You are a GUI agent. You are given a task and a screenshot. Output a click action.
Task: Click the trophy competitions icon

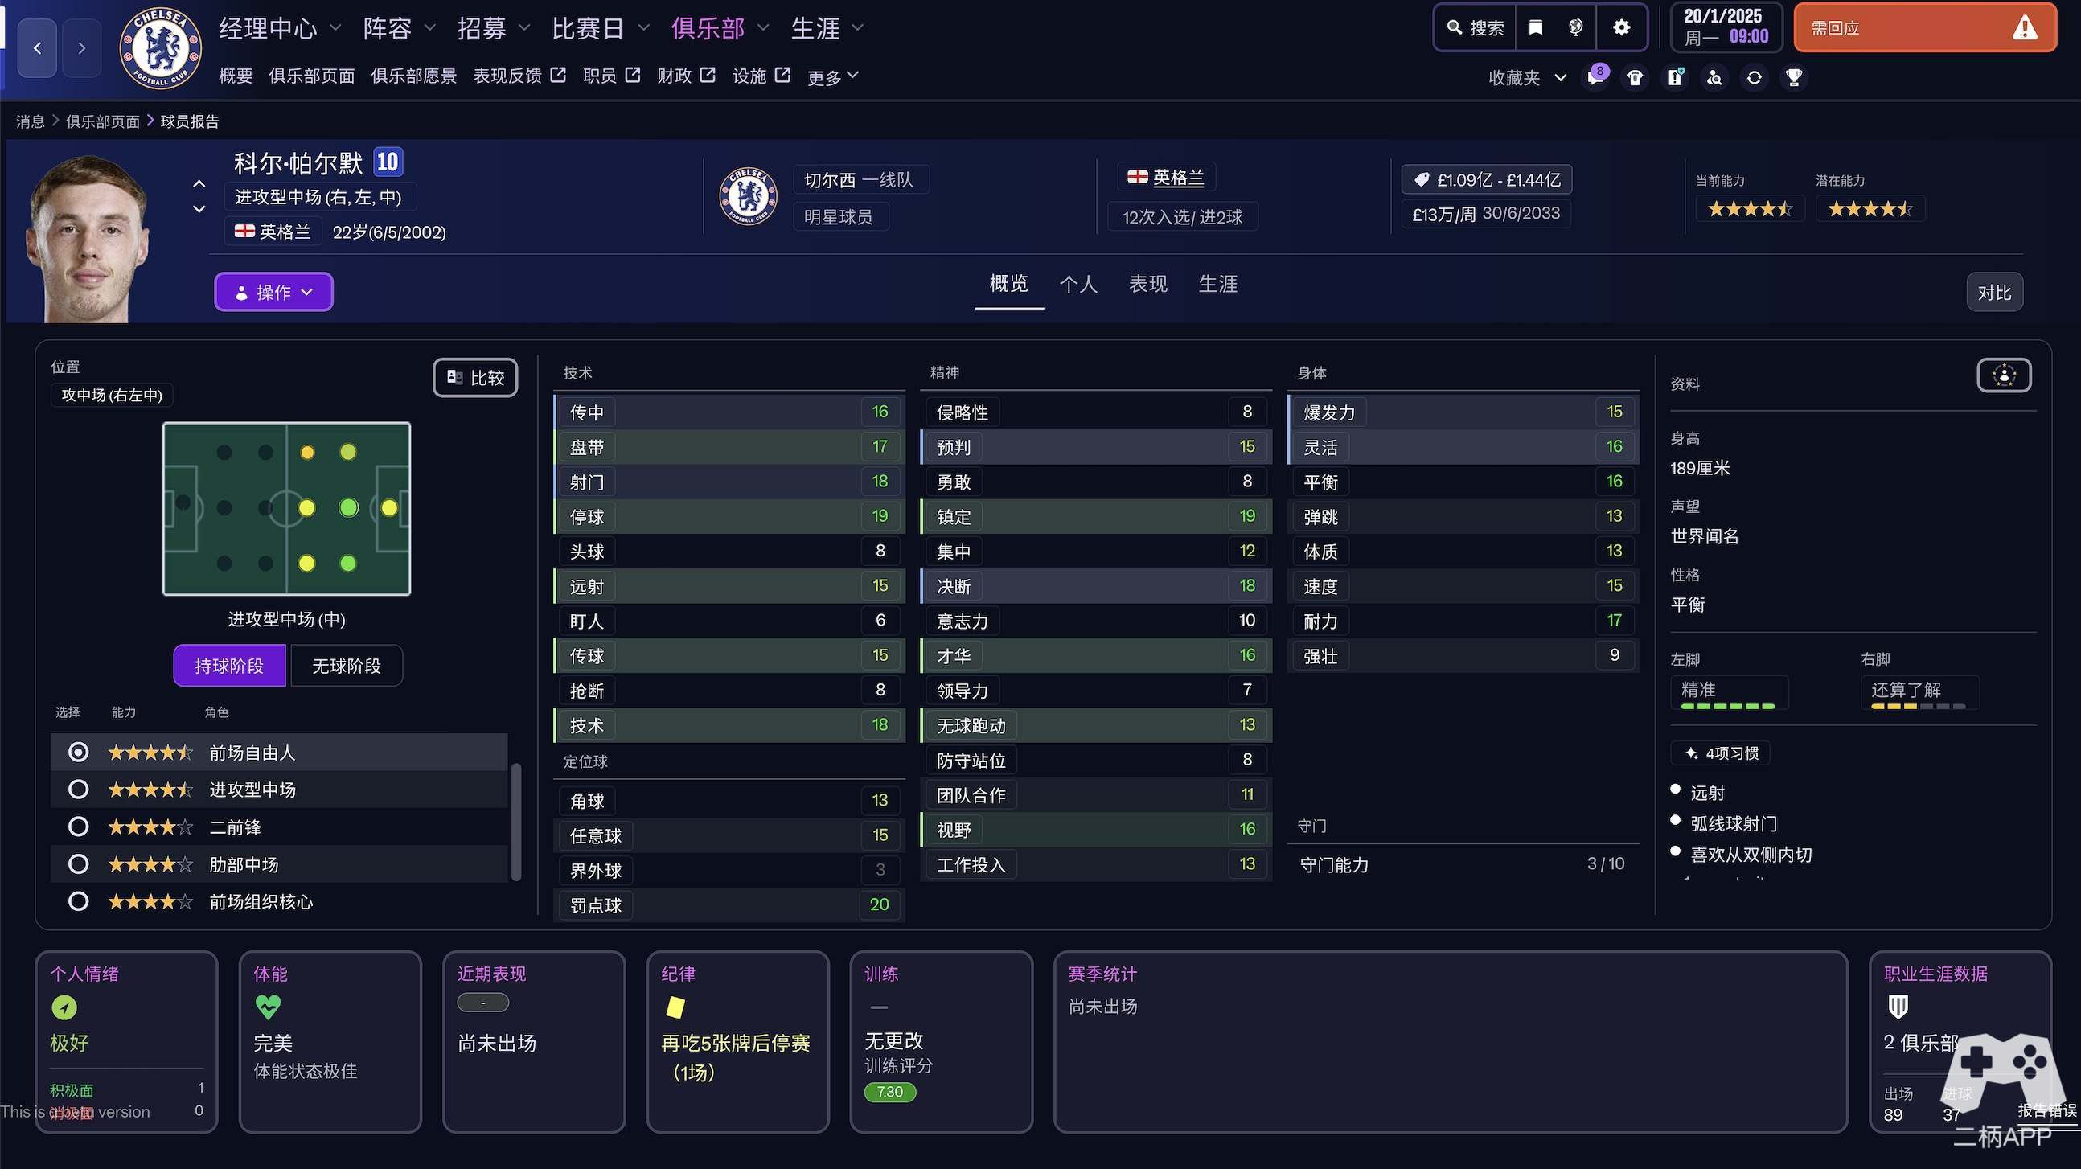(x=1793, y=77)
